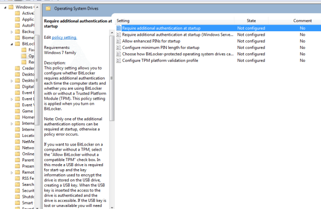Click icon beside 'Configure TPM platform validation profile'
The width and height of the screenshot is (321, 209).
point(118,60)
